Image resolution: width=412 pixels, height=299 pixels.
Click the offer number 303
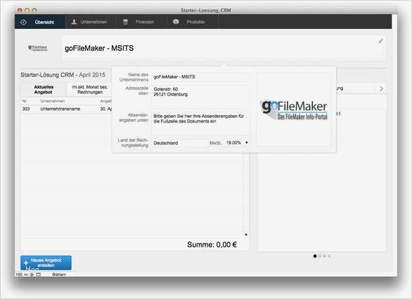click(x=26, y=109)
